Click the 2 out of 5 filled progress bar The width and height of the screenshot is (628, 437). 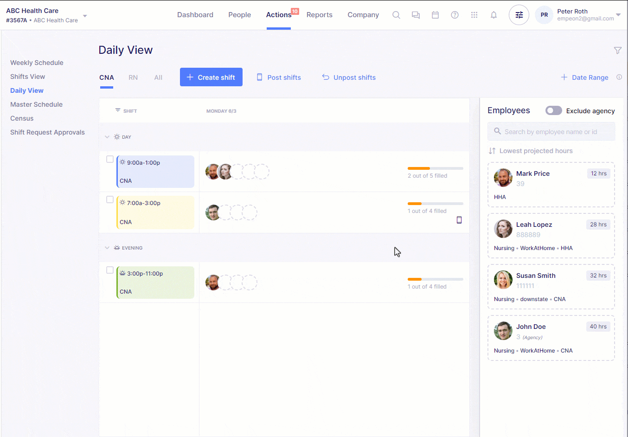click(435, 168)
